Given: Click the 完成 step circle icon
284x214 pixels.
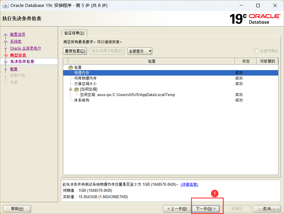Looking at the screenshot, I should pos(5,82).
